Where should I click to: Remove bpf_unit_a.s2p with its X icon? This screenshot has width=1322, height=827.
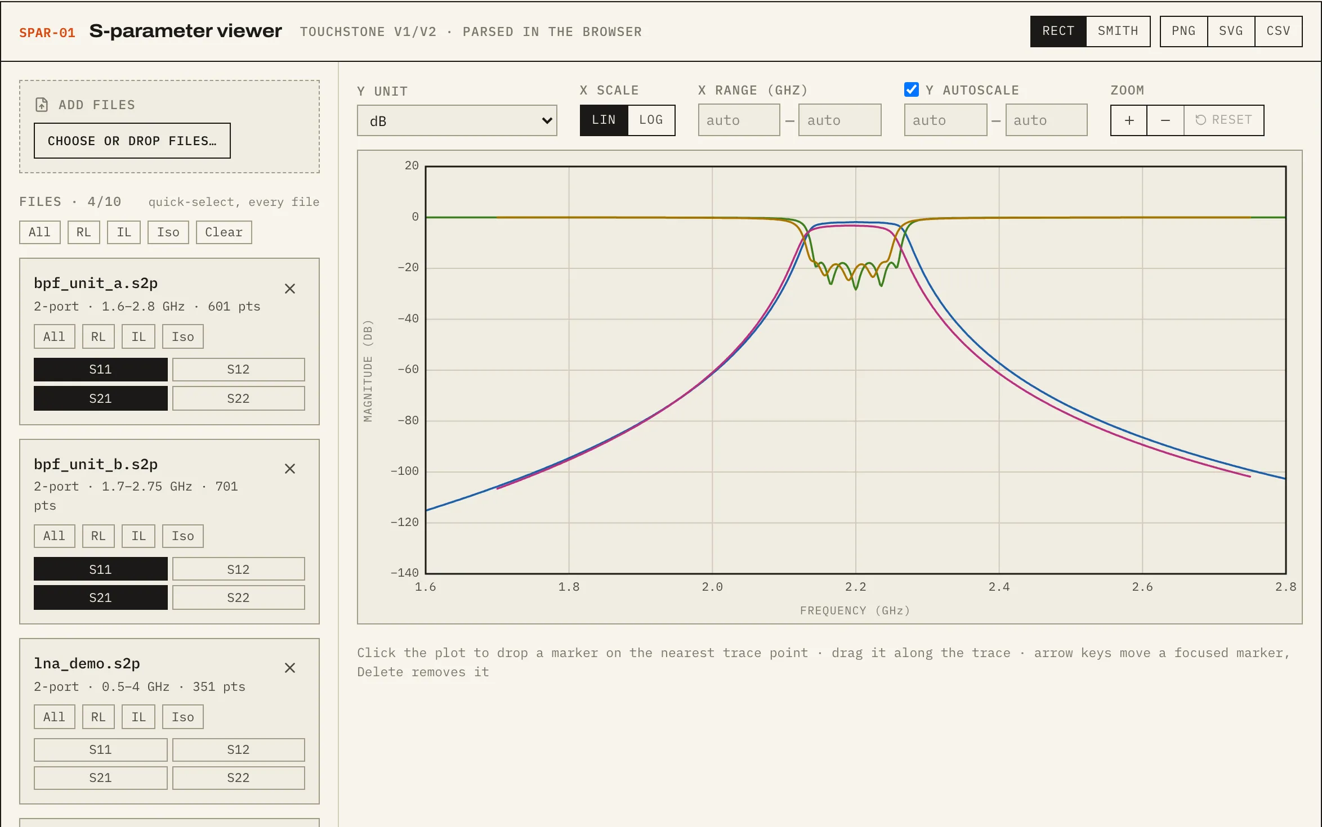point(290,289)
